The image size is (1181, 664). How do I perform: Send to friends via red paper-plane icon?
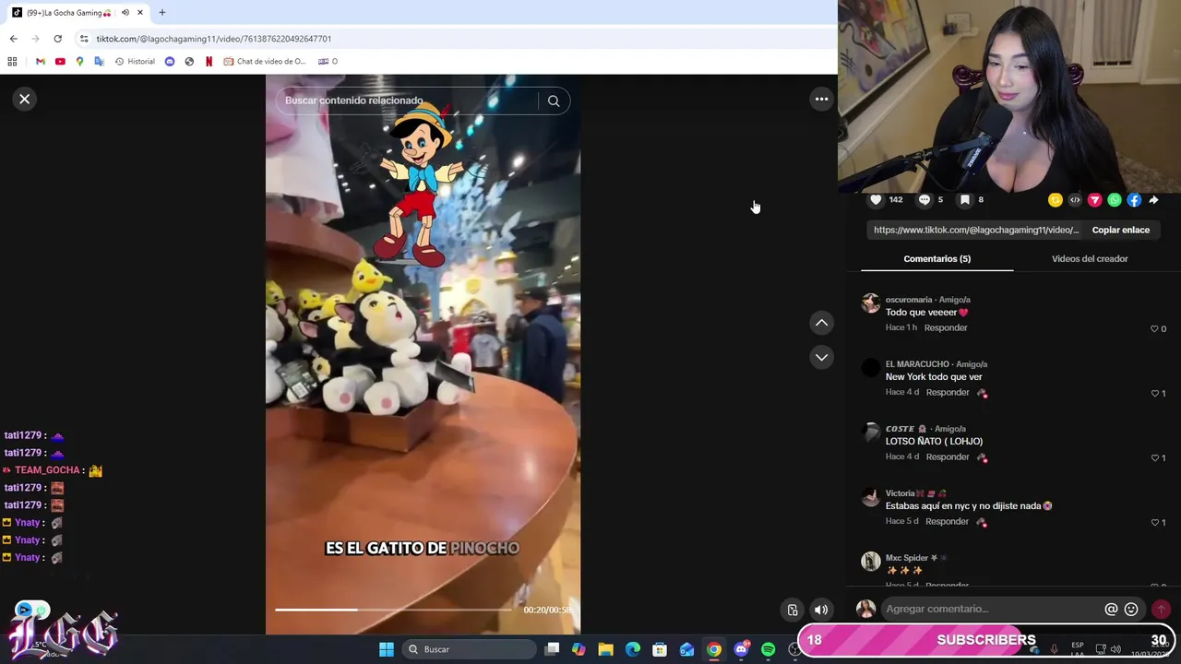click(1094, 200)
